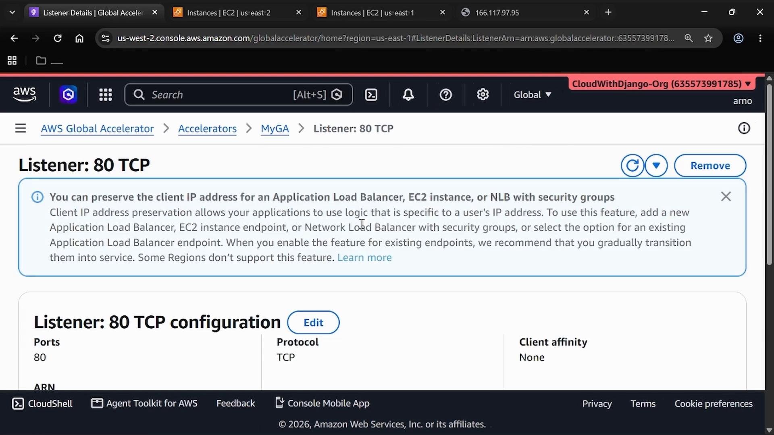Open Agent Toolkit for AWS in footer
The height and width of the screenshot is (435, 774).
pyautogui.click(x=144, y=404)
